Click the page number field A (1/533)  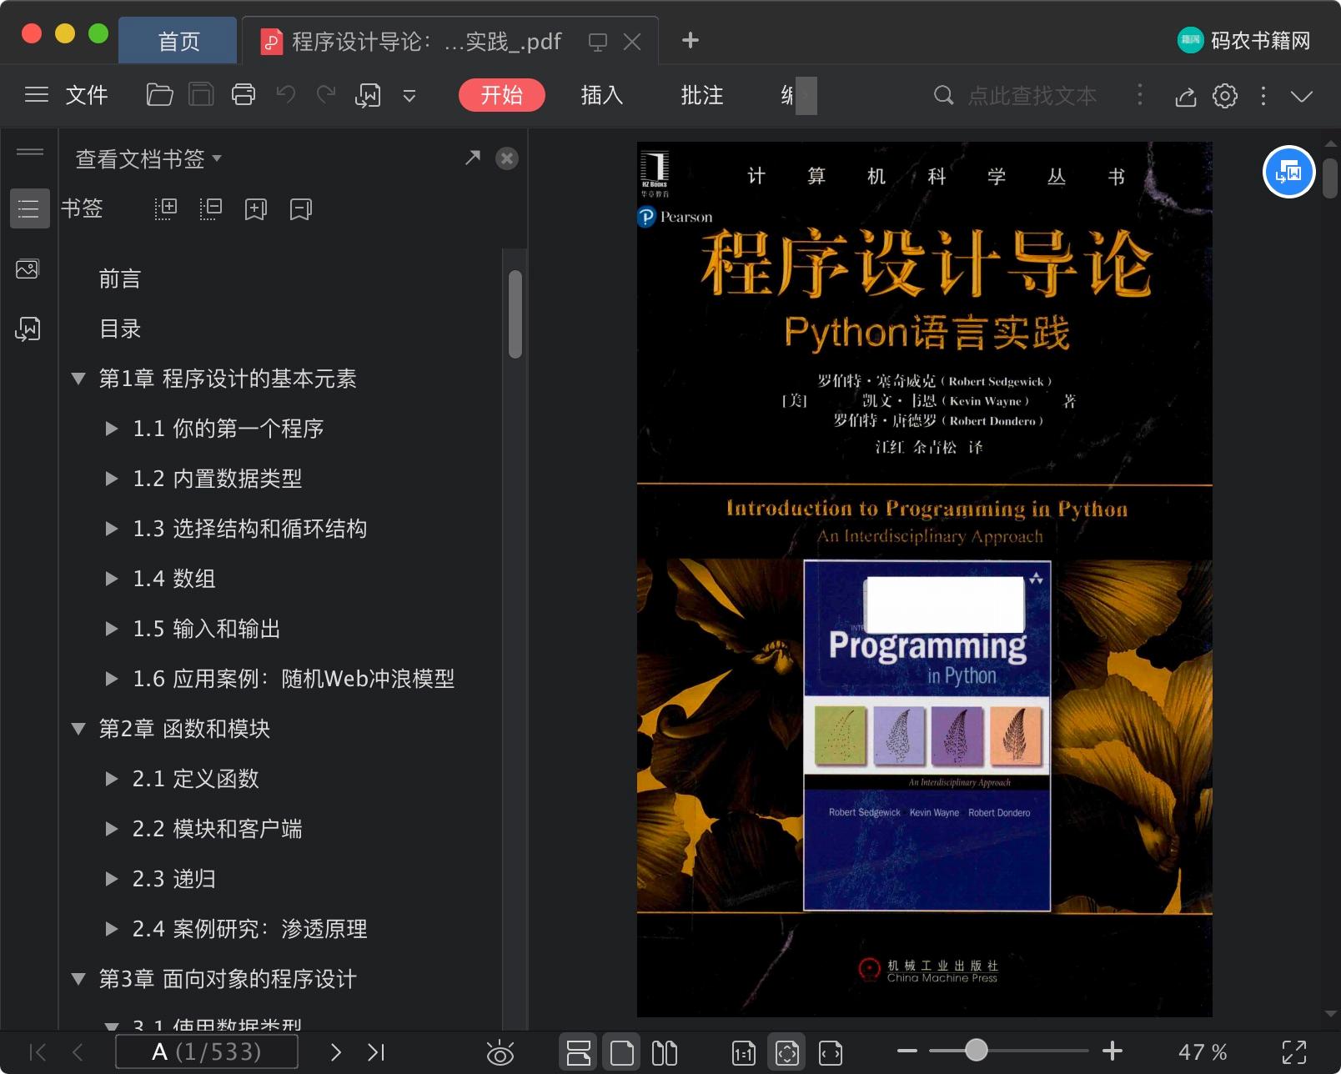[x=207, y=1051]
